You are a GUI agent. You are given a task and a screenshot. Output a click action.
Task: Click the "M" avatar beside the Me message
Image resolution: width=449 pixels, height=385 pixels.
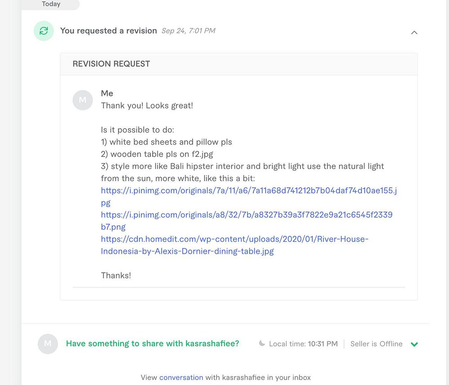click(x=83, y=100)
